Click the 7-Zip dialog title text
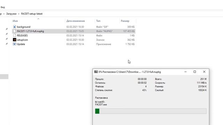The height and width of the screenshot is (125, 223). [130, 72]
